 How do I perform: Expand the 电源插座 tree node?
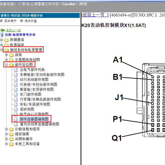1,45
